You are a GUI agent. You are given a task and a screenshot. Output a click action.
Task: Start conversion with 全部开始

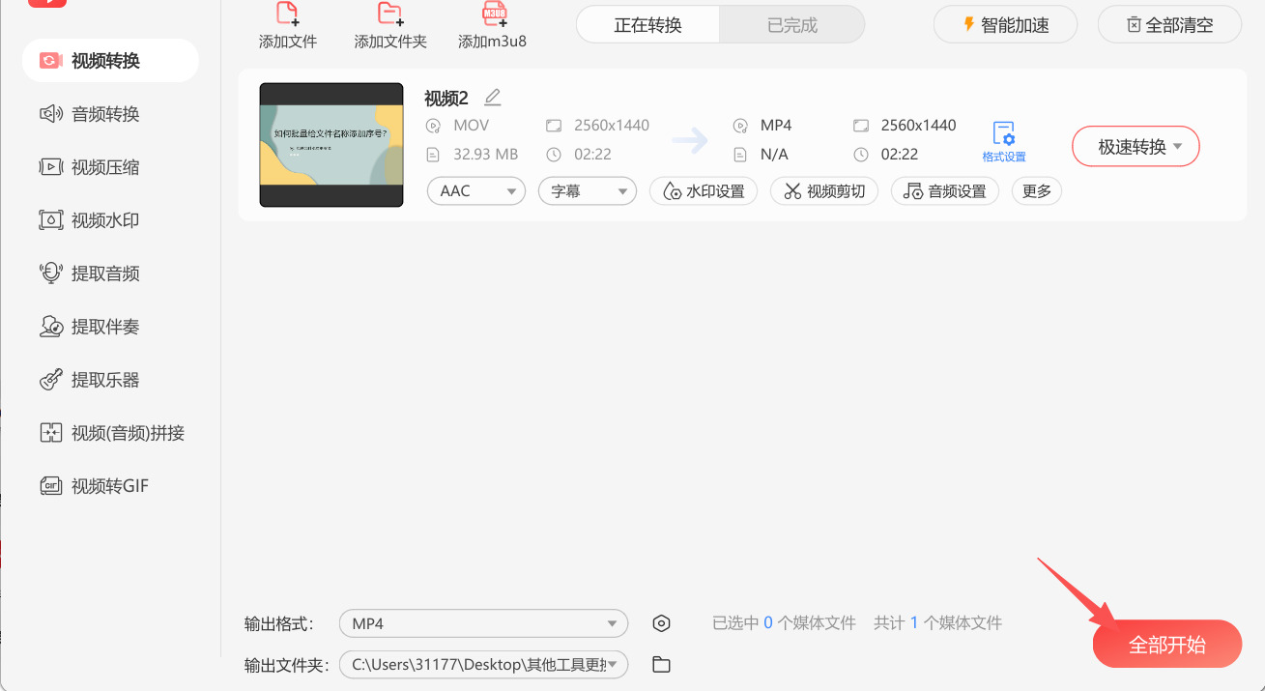coord(1166,643)
